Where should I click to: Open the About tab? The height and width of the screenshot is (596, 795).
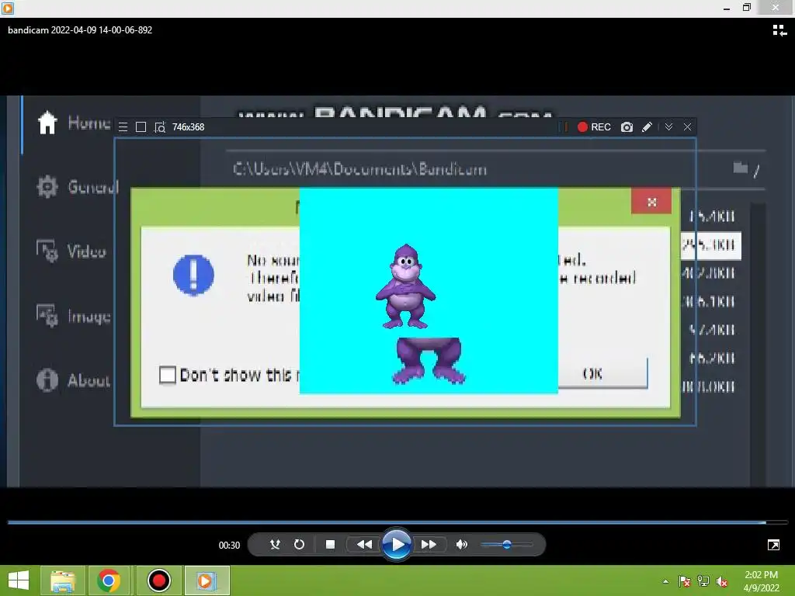tap(73, 380)
